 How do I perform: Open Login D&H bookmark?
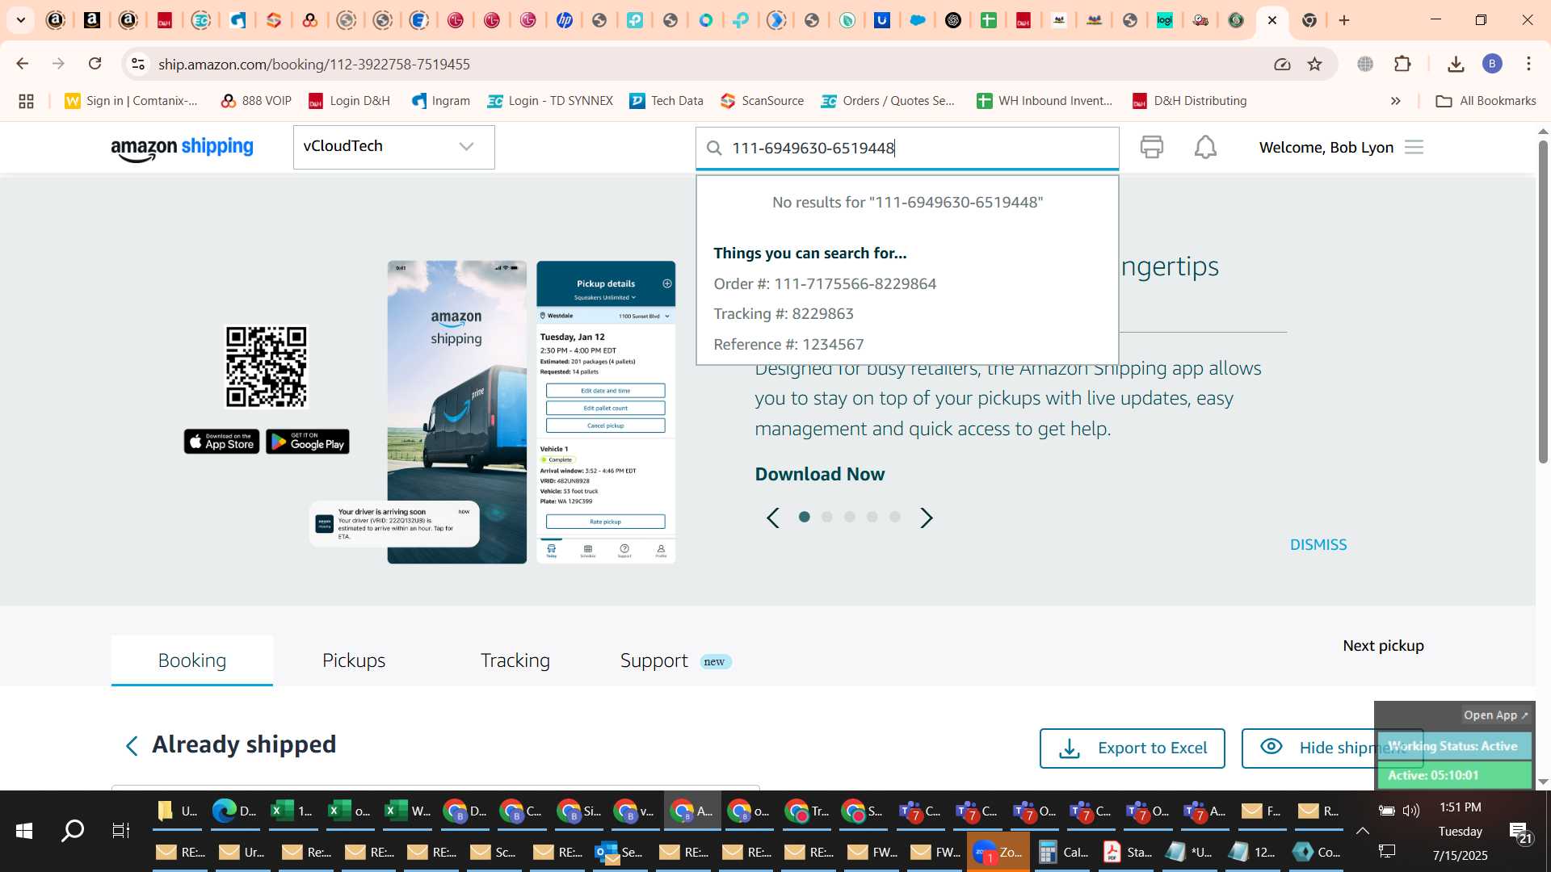click(349, 101)
